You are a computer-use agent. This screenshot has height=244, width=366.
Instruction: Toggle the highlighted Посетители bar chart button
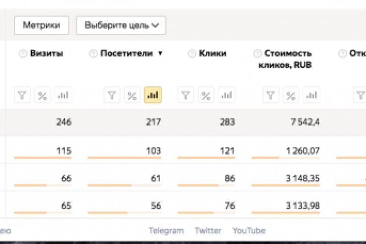[x=153, y=95]
